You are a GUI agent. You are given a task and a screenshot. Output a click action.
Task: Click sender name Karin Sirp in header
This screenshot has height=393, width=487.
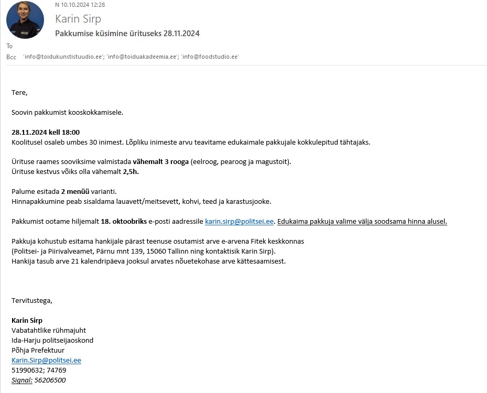(78, 19)
